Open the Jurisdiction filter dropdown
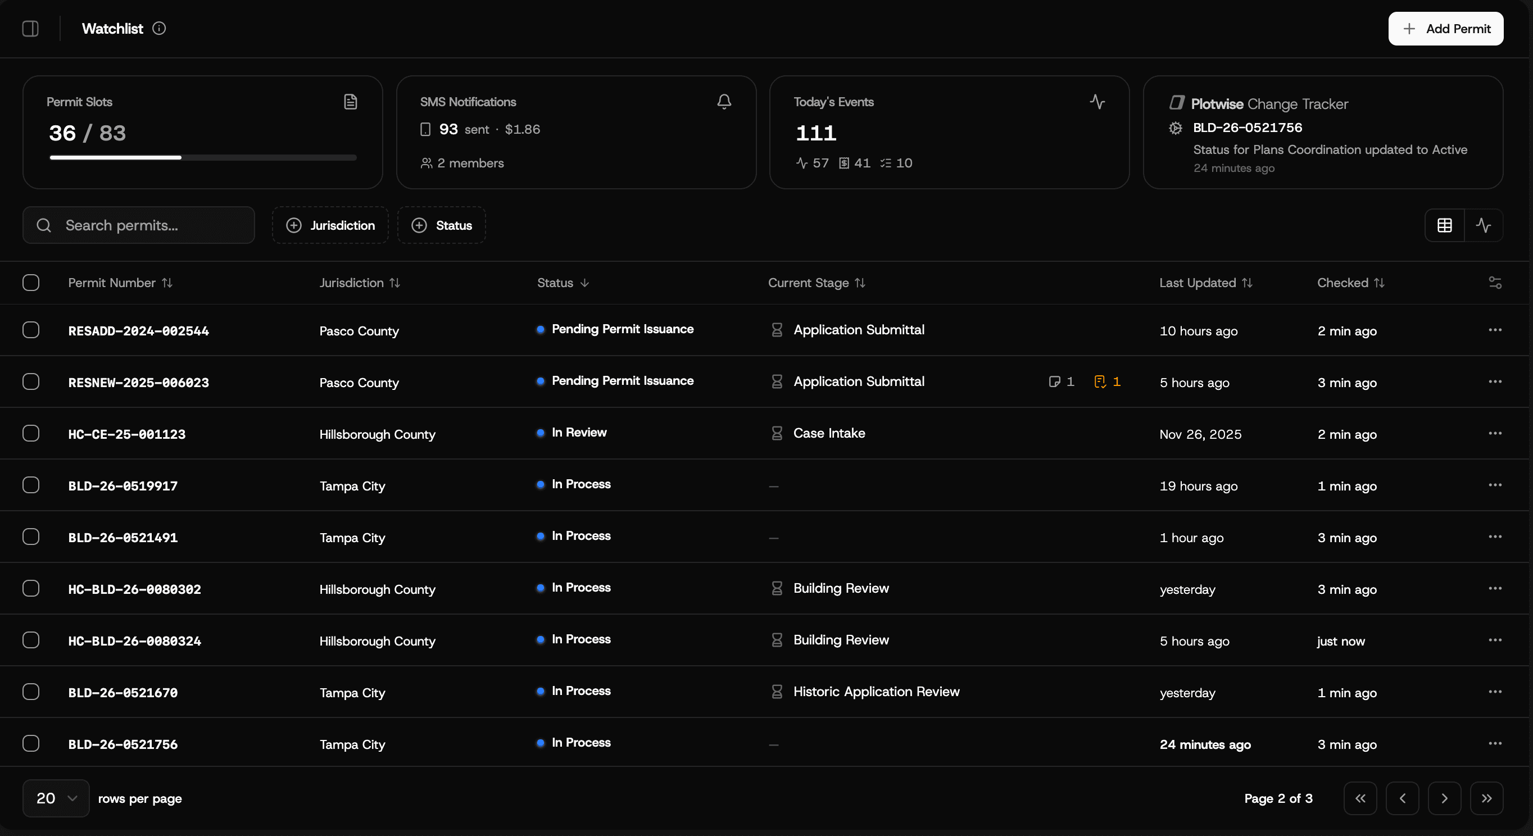 330,225
